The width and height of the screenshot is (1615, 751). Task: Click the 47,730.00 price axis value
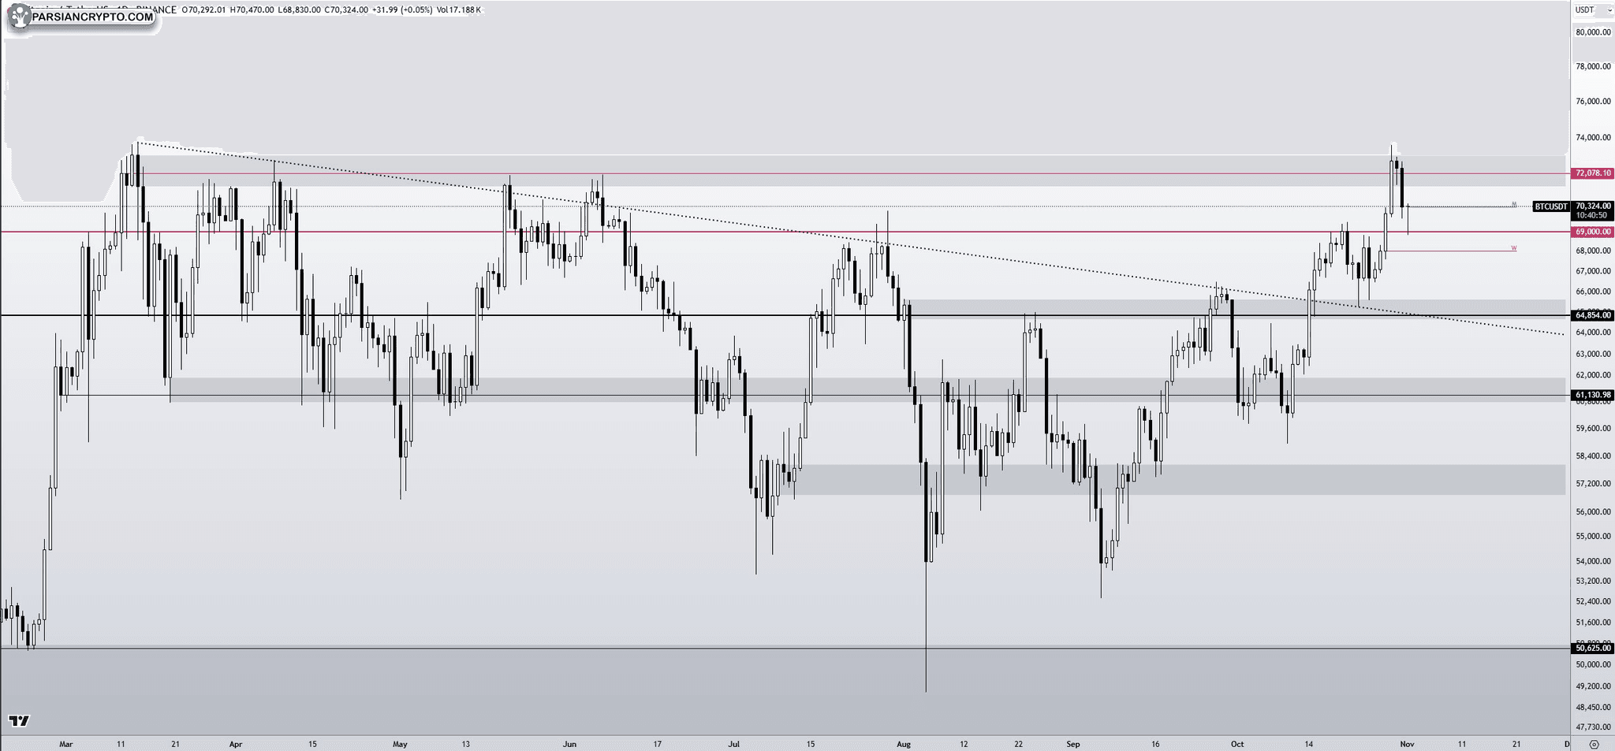[1593, 727]
